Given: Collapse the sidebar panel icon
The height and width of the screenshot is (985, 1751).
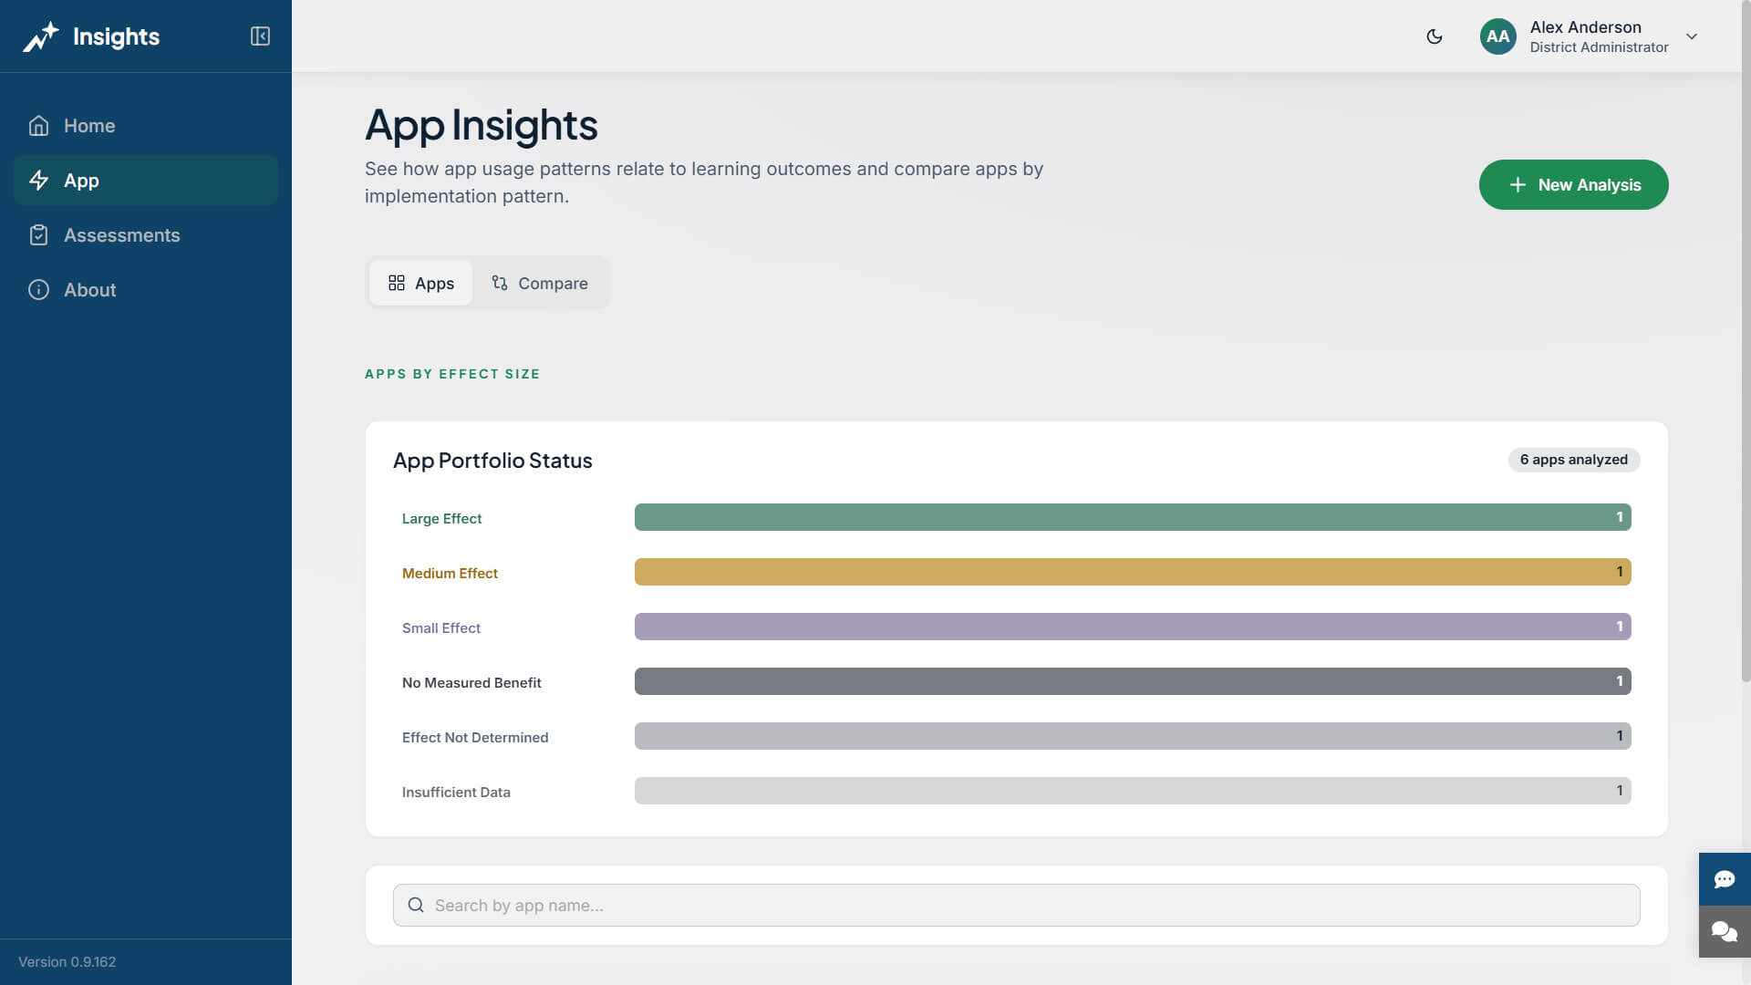Looking at the screenshot, I should click(x=260, y=36).
